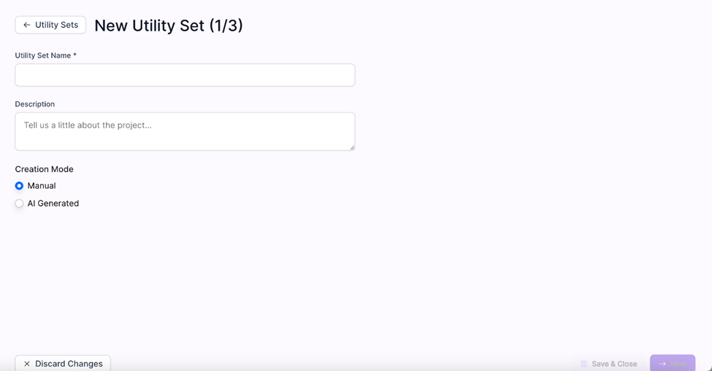
Task: Select the Manual radio button
Action: coord(19,186)
